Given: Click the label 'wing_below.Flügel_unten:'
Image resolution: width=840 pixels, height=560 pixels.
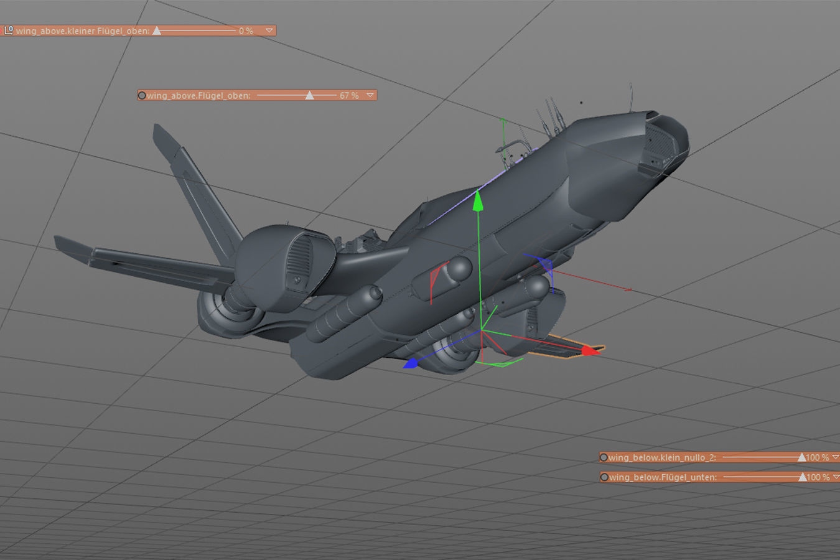Looking at the screenshot, I should [x=663, y=477].
